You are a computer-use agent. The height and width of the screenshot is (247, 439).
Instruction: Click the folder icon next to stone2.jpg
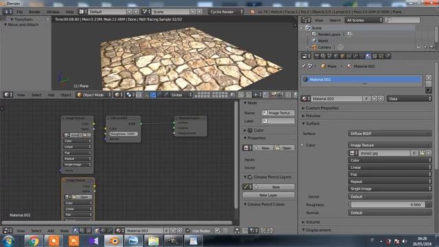tap(422, 153)
